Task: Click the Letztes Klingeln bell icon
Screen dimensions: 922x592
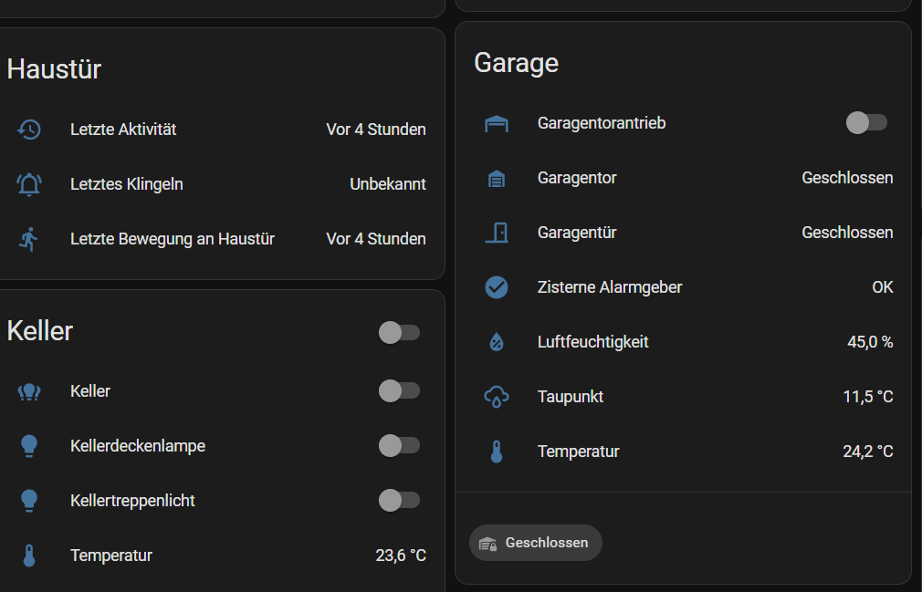Action: pos(29,184)
